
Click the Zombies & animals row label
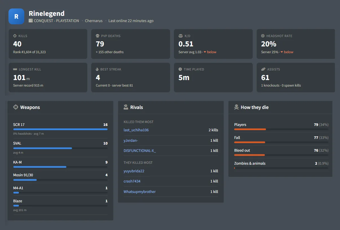point(250,163)
